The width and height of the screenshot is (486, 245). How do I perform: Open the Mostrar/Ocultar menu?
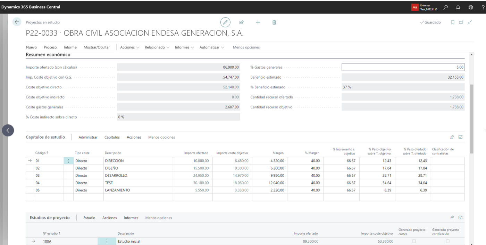(97, 47)
